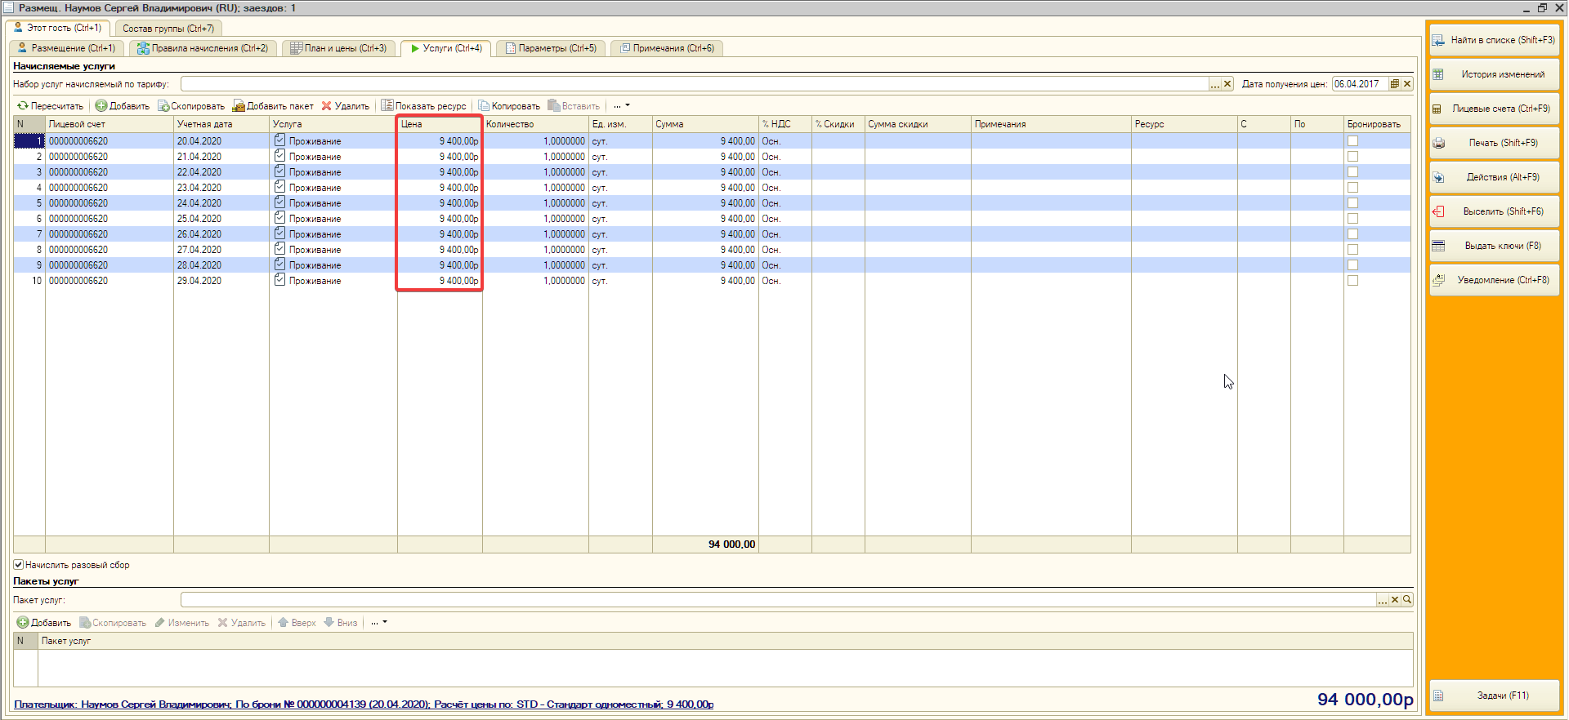Open the calendar picker for Дата получения цен
The image size is (1569, 720).
click(1395, 84)
